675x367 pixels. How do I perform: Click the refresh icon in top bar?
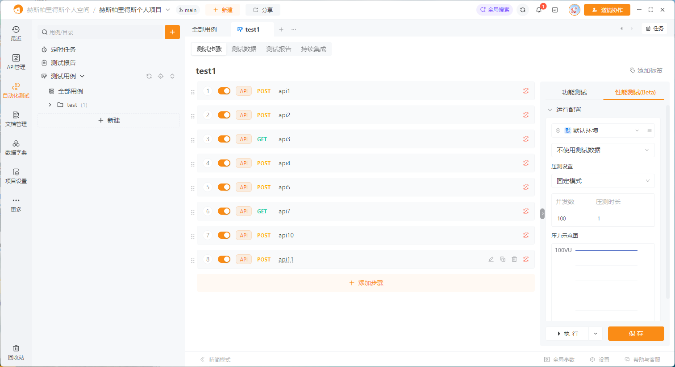pos(523,10)
